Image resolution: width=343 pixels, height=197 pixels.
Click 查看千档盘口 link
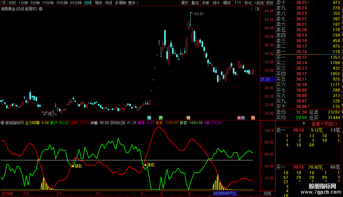click(x=324, y=124)
